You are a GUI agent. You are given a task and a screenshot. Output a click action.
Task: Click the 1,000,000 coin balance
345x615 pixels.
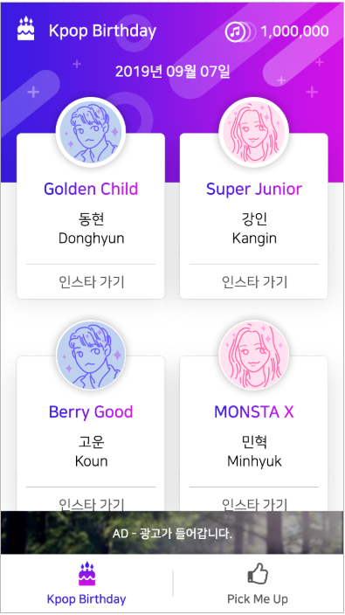click(295, 31)
